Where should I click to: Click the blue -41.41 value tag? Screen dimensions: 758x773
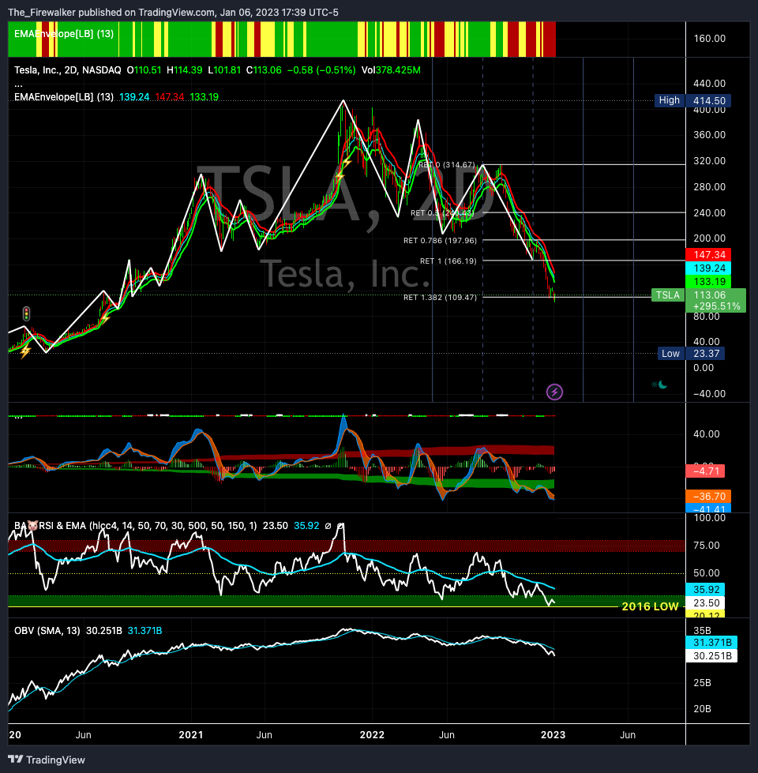708,508
